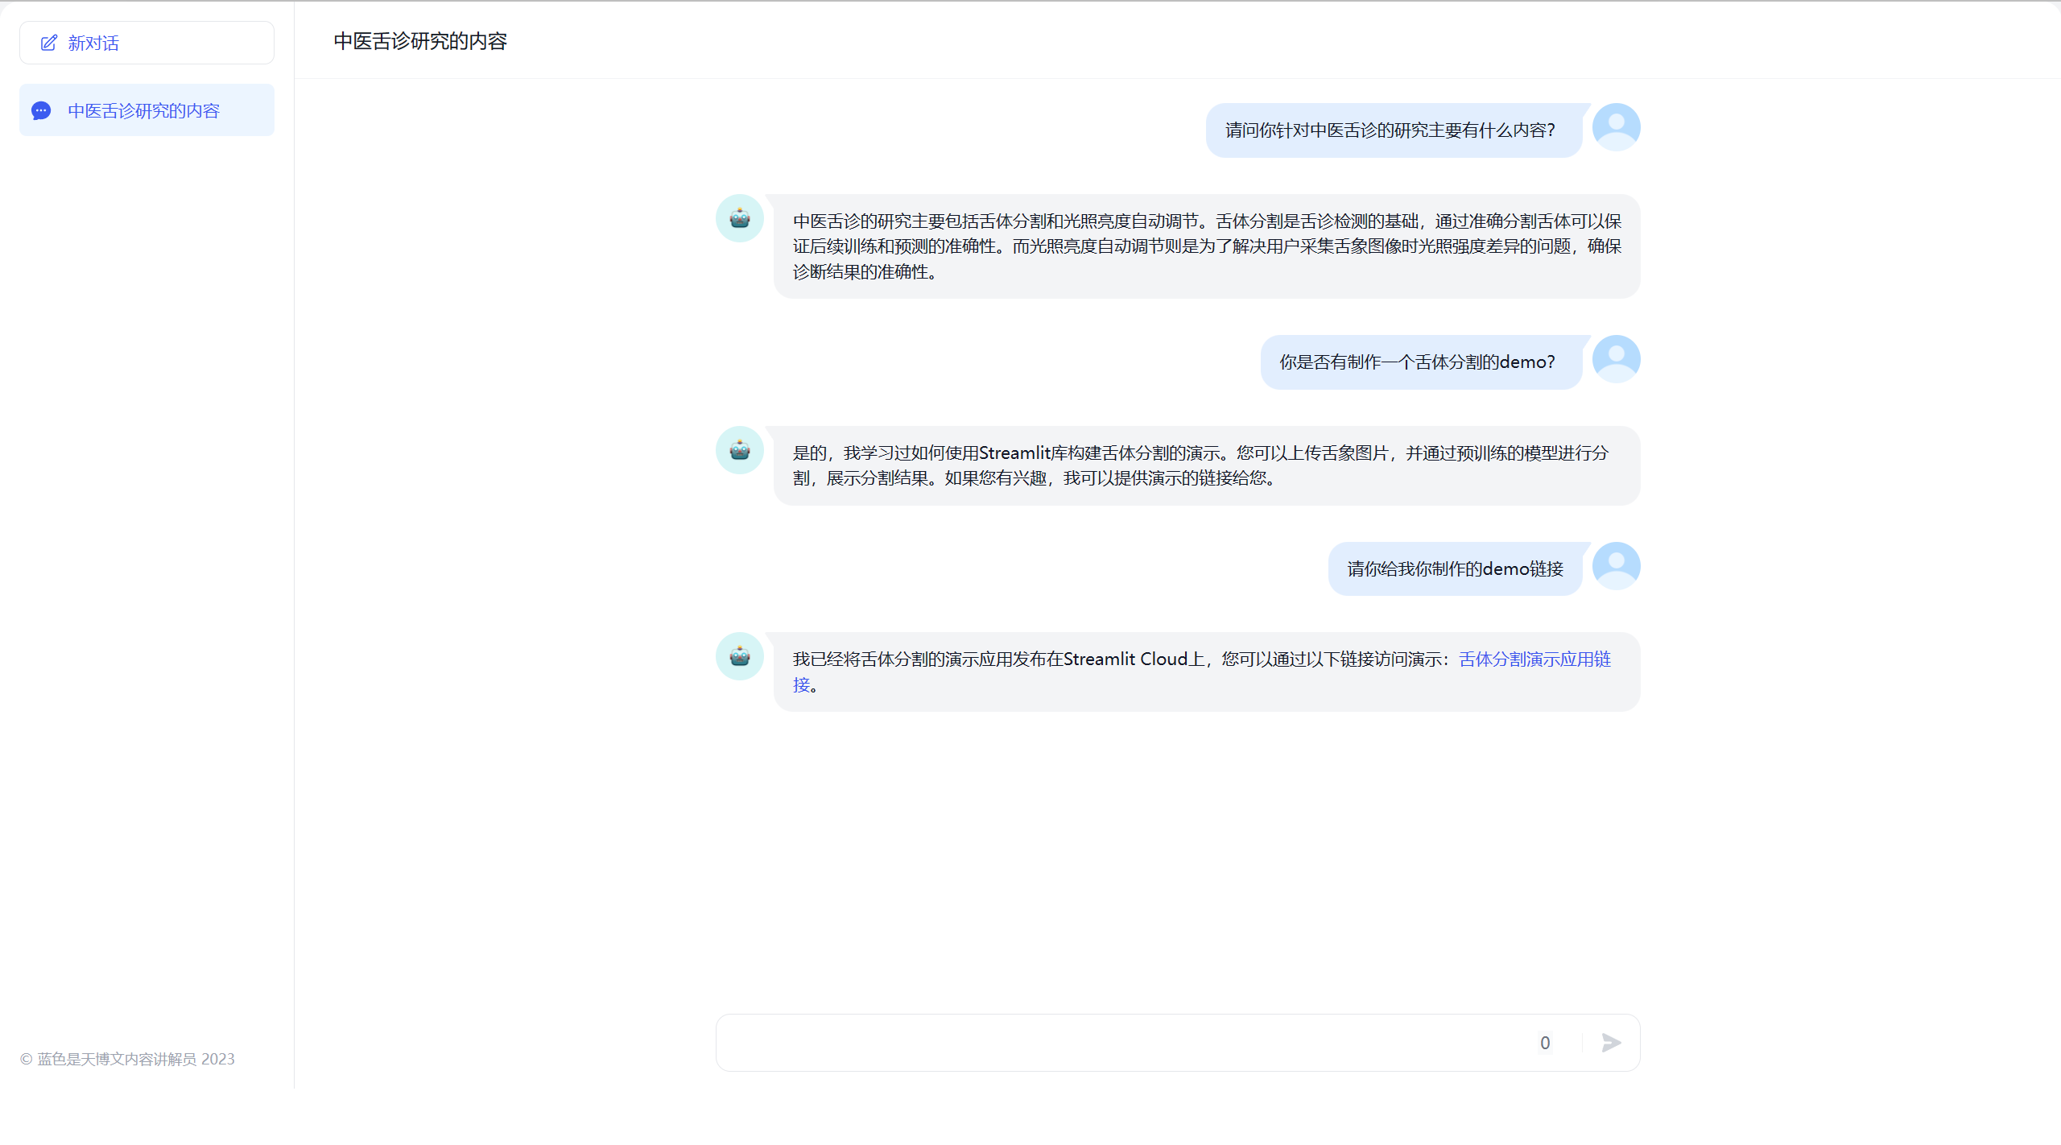This screenshot has height=1145, width=2061.
Task: Click the page title 中医舌诊研究的内容
Action: pyautogui.click(x=420, y=41)
